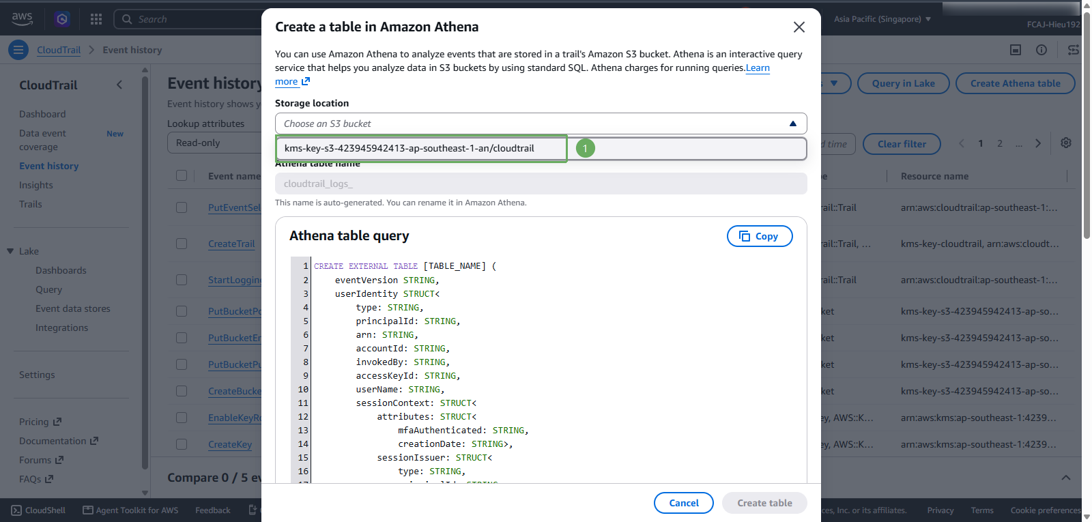Open Dashboard in CloudTrail sidebar
1092x522 pixels.
click(42, 114)
